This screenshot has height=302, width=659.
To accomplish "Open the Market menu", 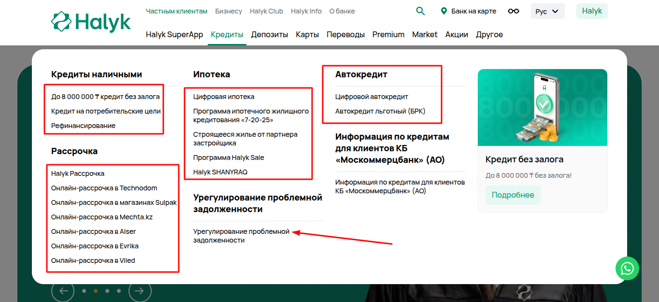I will (425, 34).
